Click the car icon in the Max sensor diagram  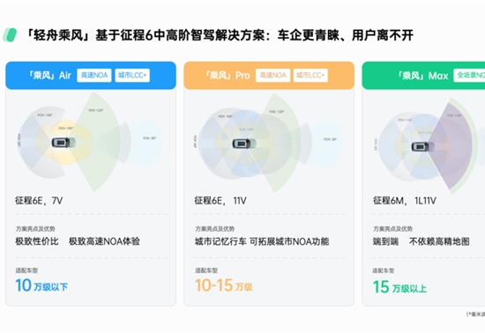[423, 146]
